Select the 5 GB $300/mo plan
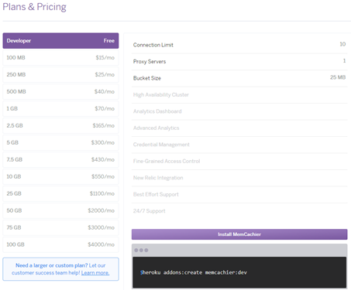Viewport: 351px width, 290px height. tap(60, 142)
